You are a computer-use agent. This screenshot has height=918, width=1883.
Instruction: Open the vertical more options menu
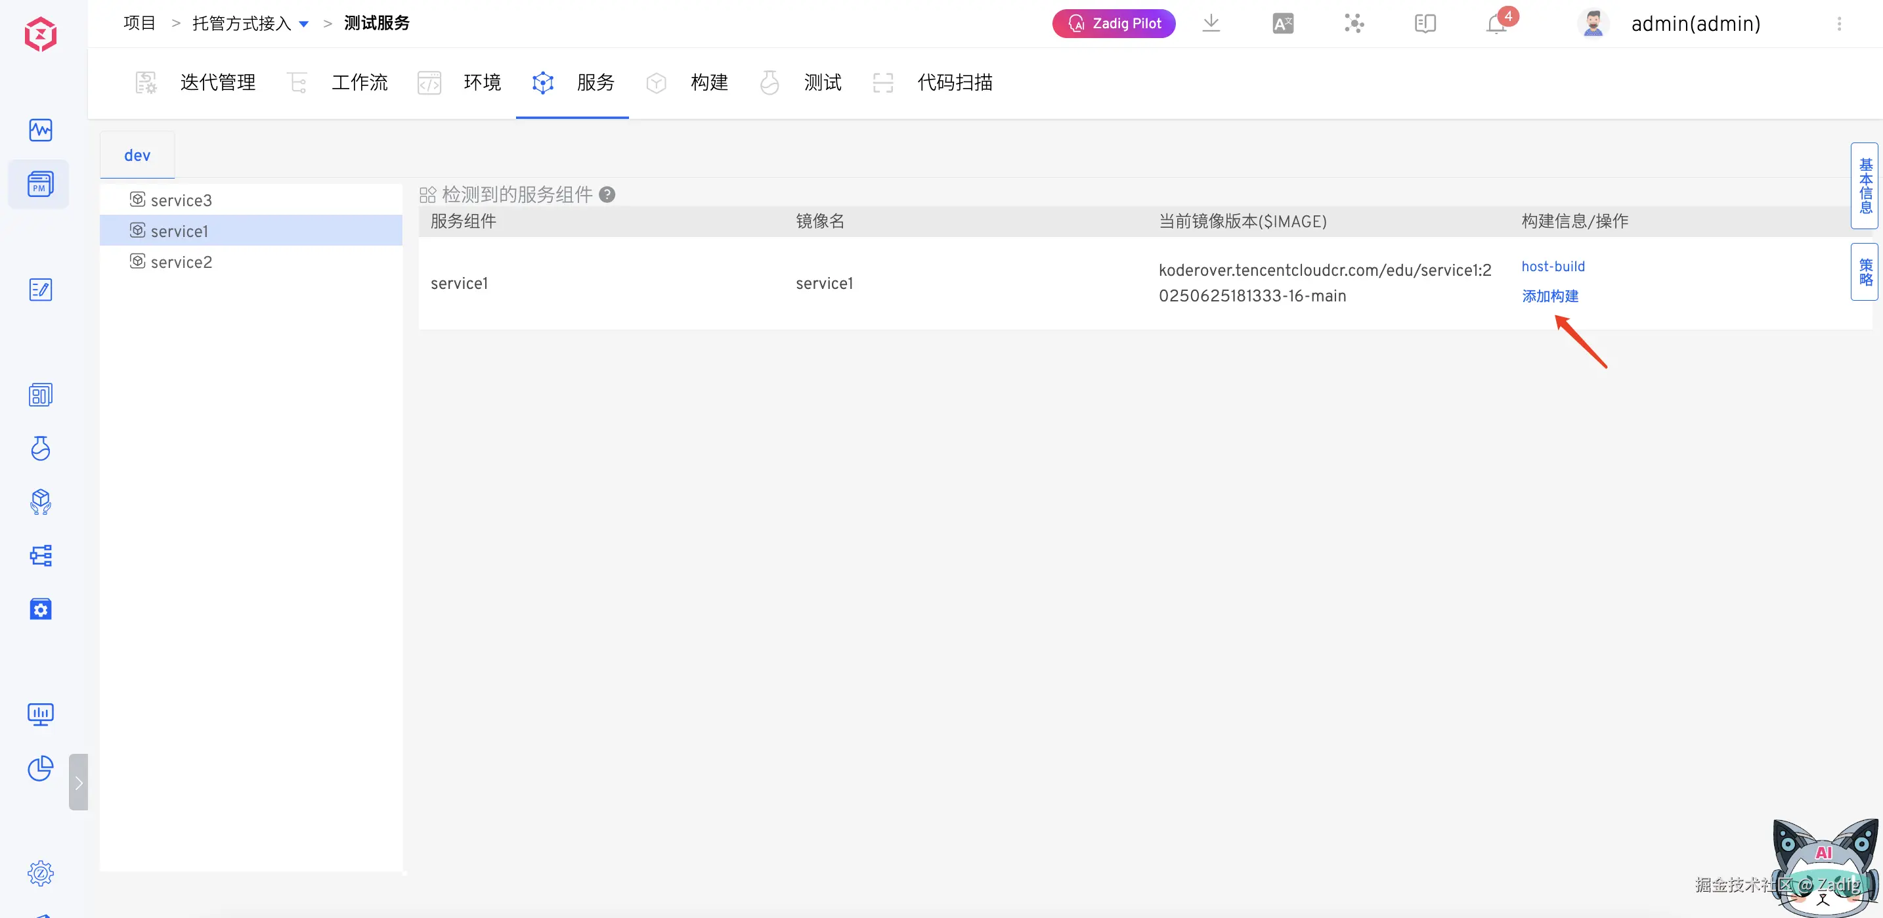pyautogui.click(x=1839, y=24)
